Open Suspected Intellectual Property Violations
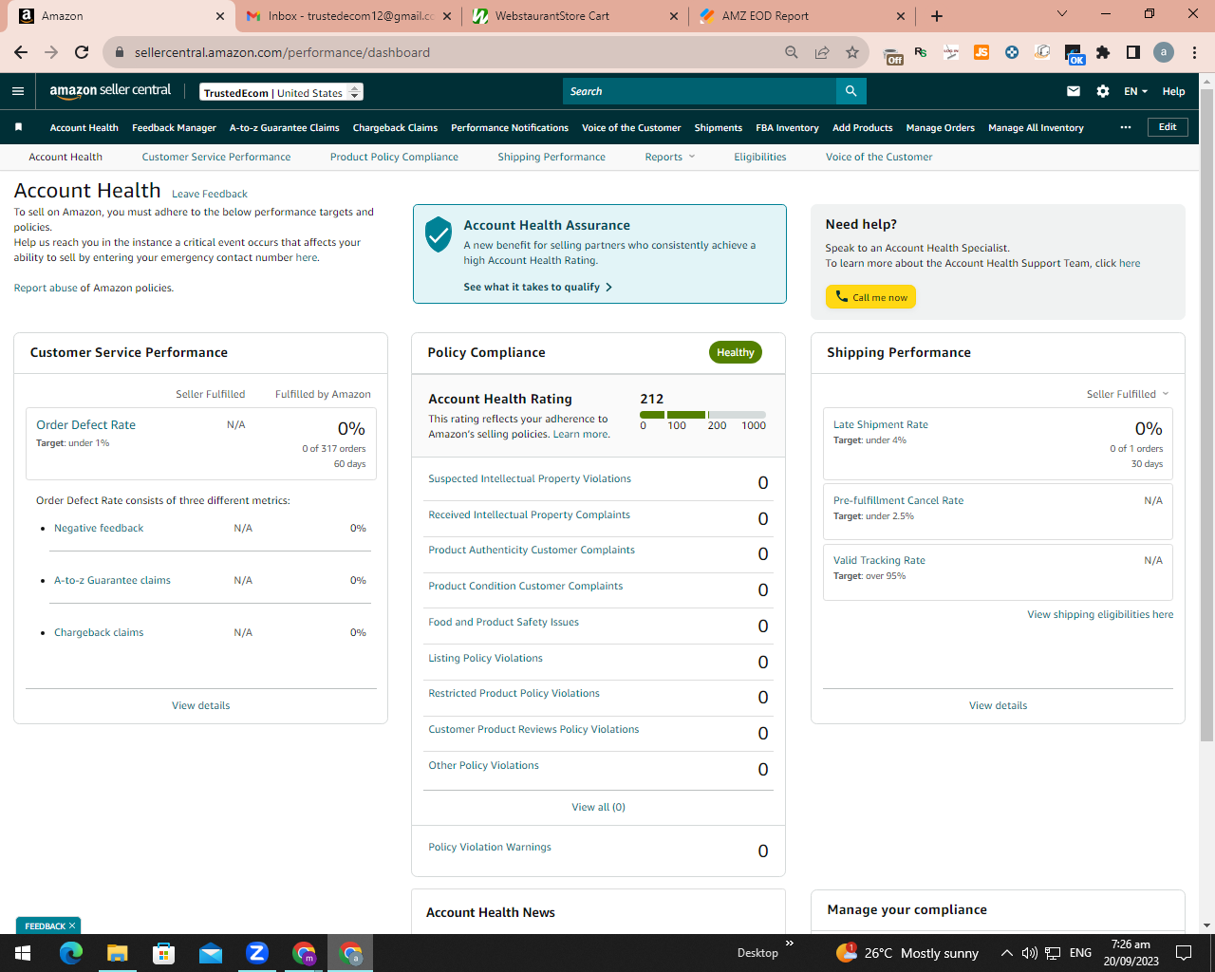The image size is (1215, 972). tap(530, 478)
